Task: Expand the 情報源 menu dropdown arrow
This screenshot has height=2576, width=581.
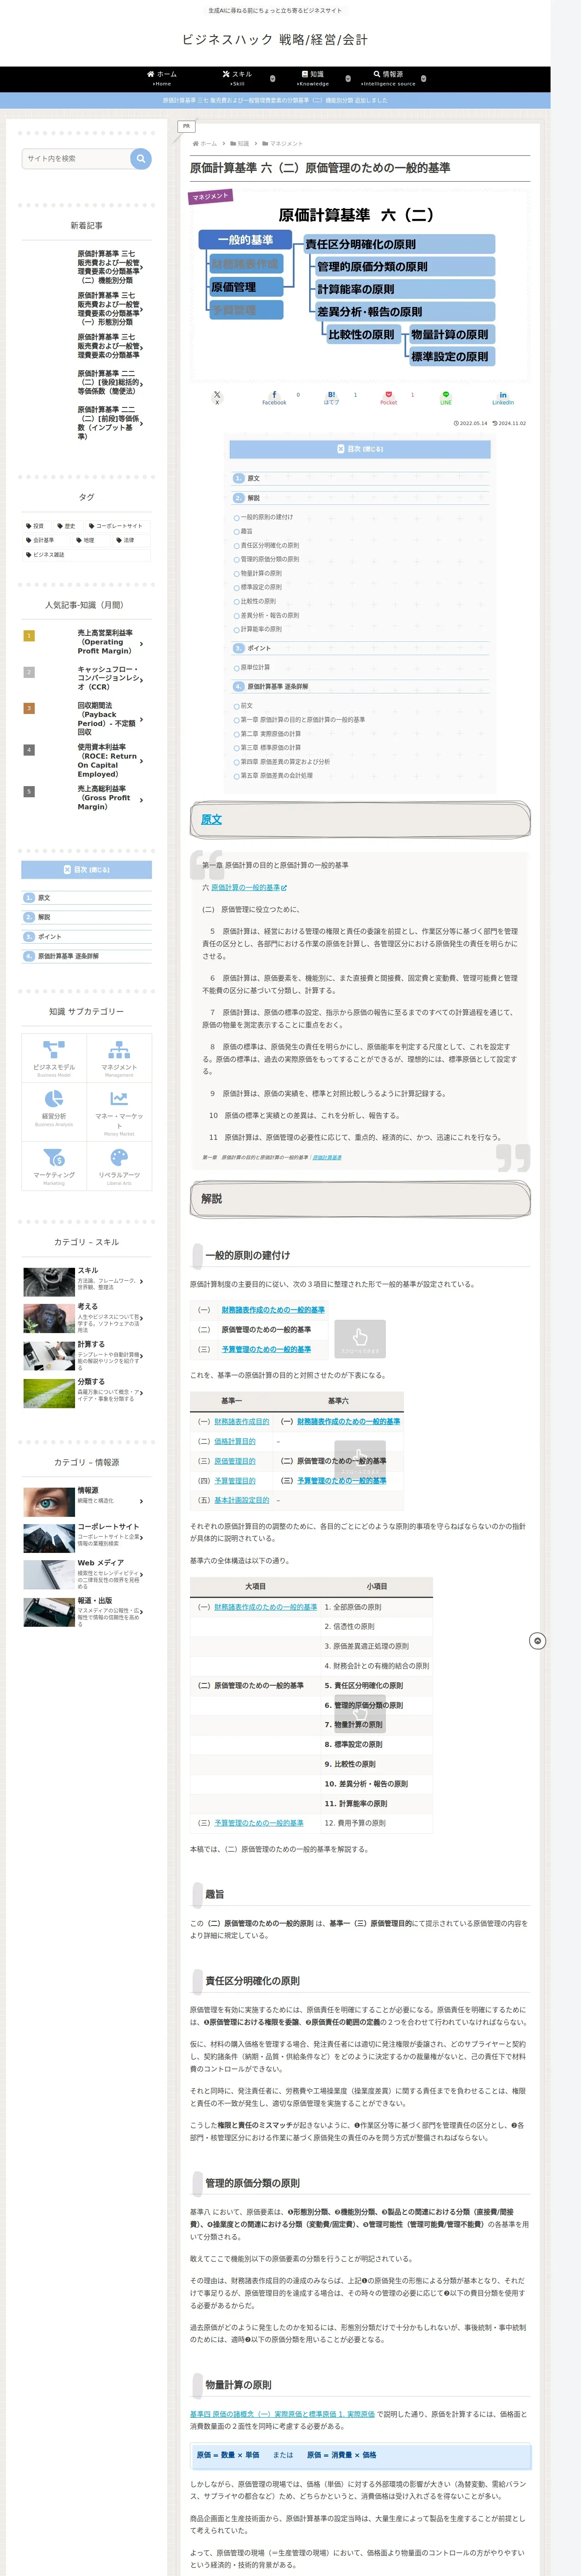Action: coord(423,78)
